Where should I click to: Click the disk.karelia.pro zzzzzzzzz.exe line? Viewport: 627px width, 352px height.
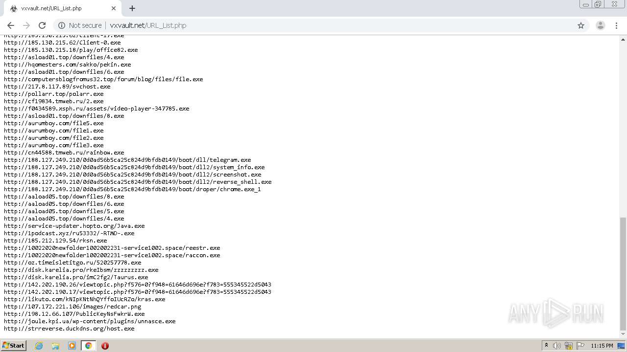pyautogui.click(x=81, y=270)
